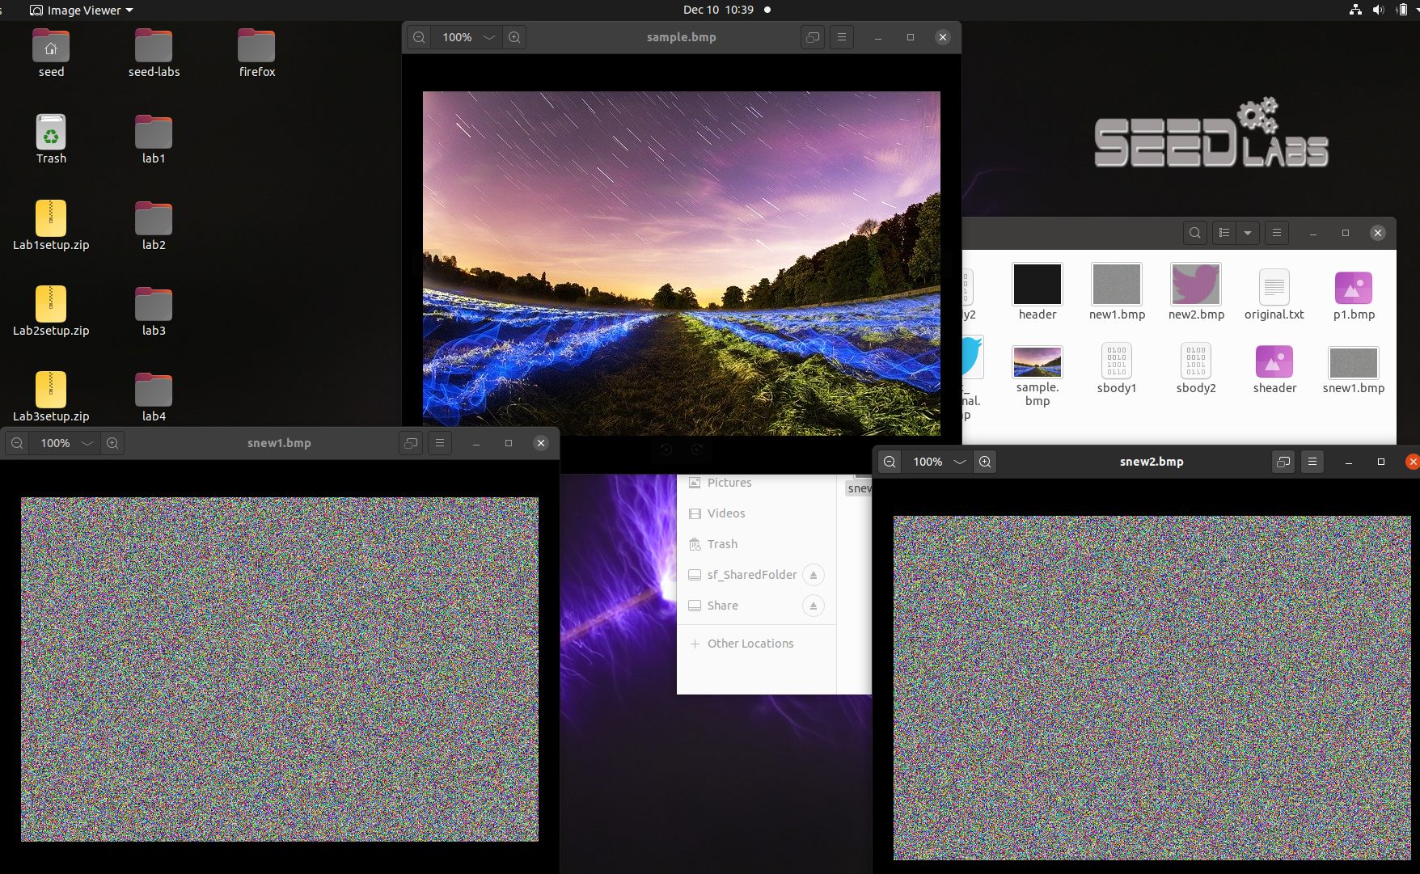Switch file manager to list view
Screen dimensions: 1420x874
pyautogui.click(x=1224, y=233)
